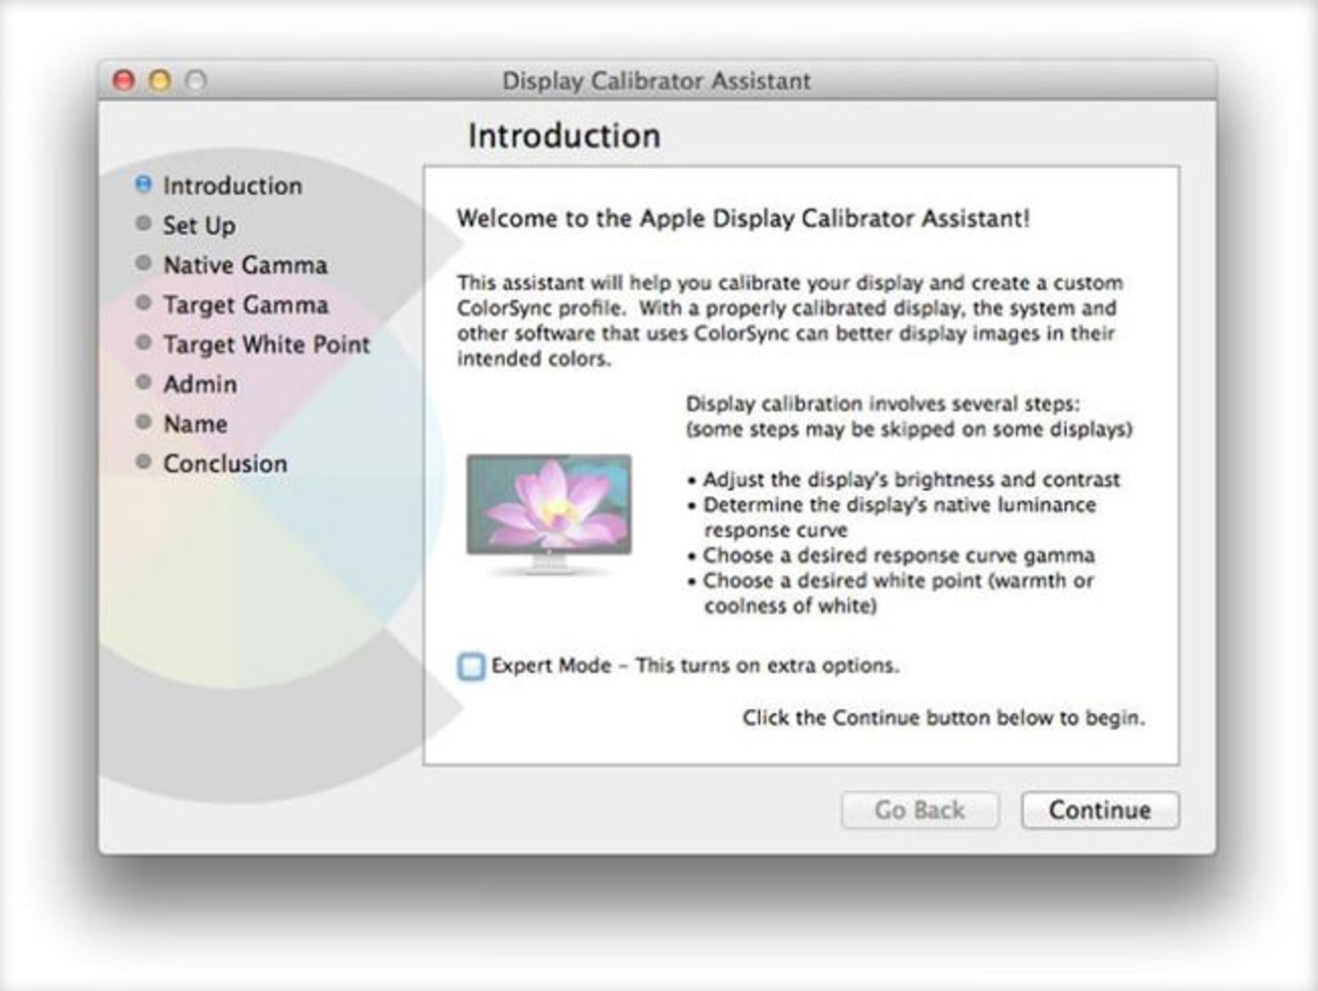Screen dimensions: 1318x991
Task: Click the 'Display Calibrator Assistant' window title
Action: pos(656,81)
